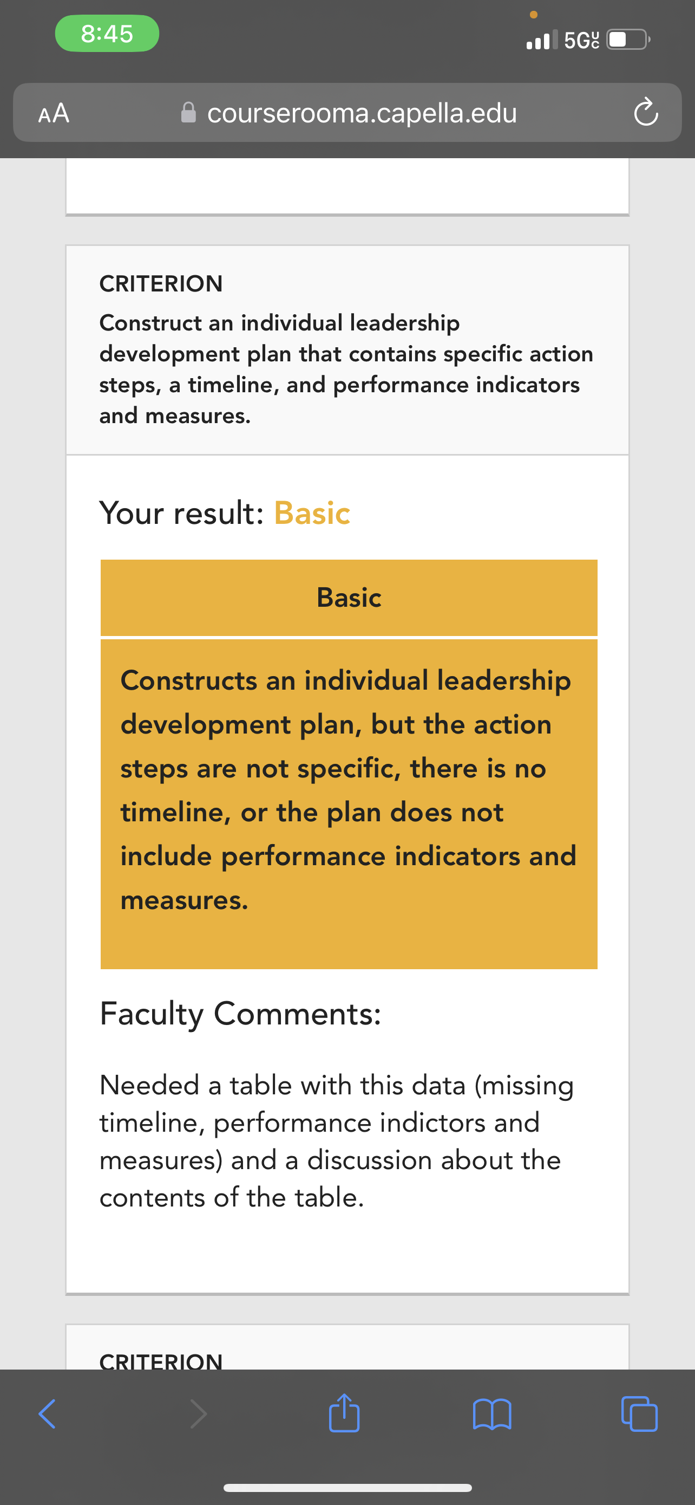The height and width of the screenshot is (1505, 695).
Task: Open the bookmarks book icon
Action: click(492, 1414)
